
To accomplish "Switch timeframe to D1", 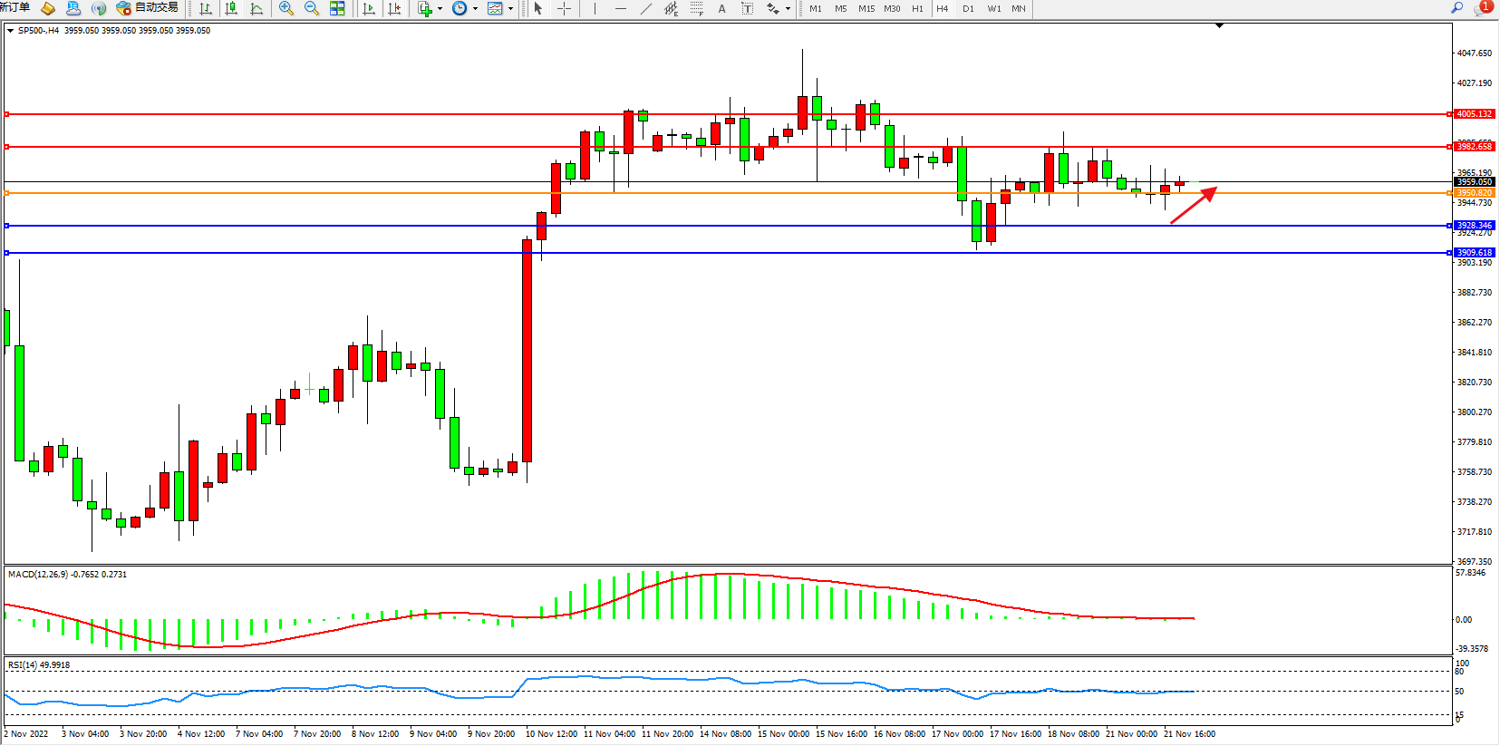I will [968, 8].
